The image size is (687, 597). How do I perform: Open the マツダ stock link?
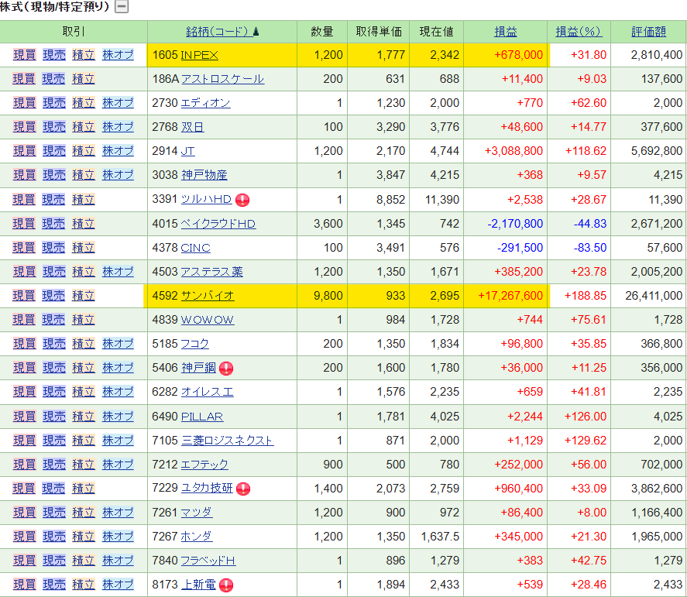[196, 513]
